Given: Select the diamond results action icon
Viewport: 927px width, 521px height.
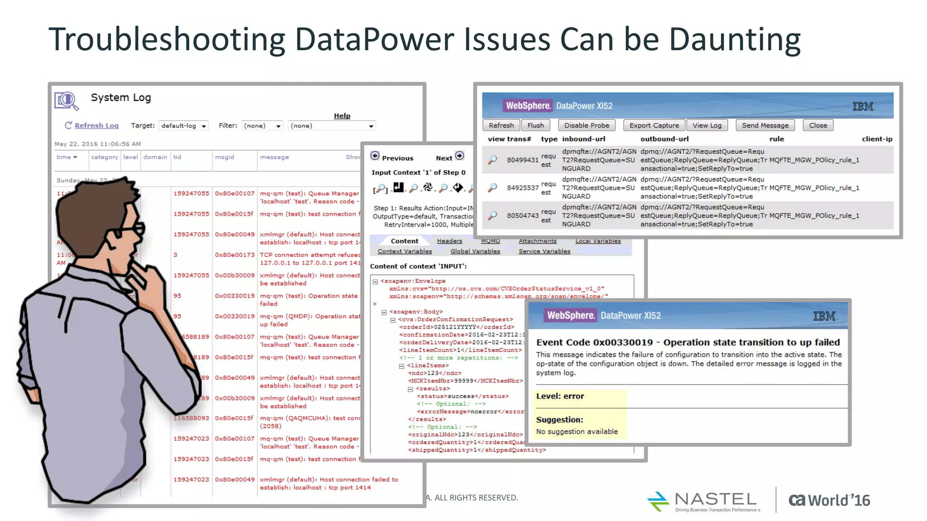Looking at the screenshot, I should (x=458, y=187).
